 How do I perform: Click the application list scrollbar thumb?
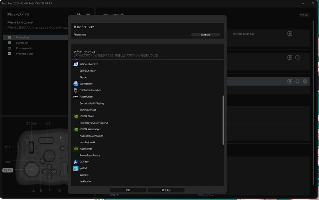point(223,120)
